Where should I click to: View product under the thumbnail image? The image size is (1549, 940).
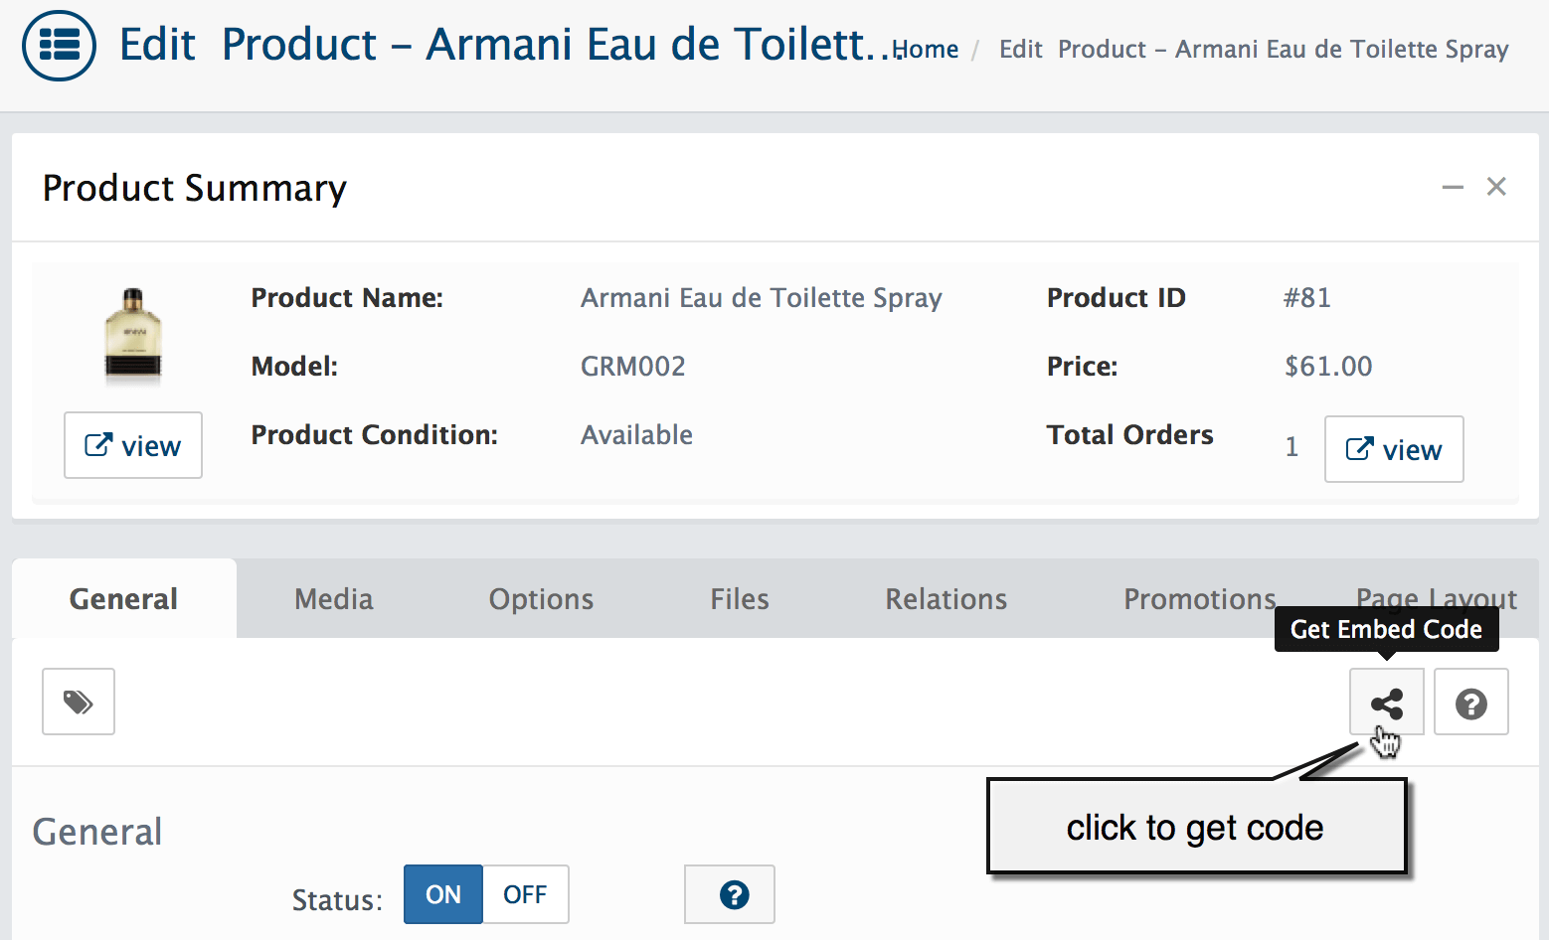pyautogui.click(x=133, y=445)
